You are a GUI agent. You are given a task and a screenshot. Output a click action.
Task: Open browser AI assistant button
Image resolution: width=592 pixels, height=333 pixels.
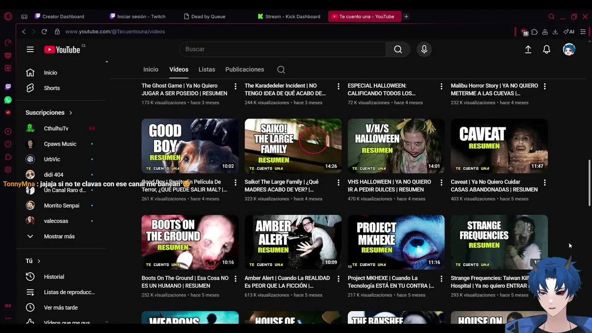click(569, 31)
